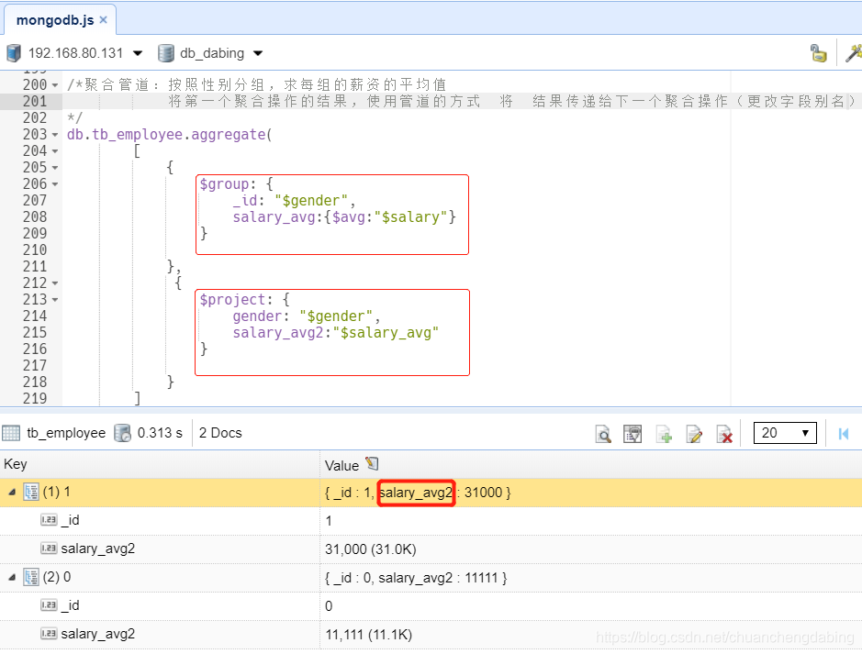Collapse the code fold at line 205
The width and height of the screenshot is (862, 654).
[x=55, y=168]
